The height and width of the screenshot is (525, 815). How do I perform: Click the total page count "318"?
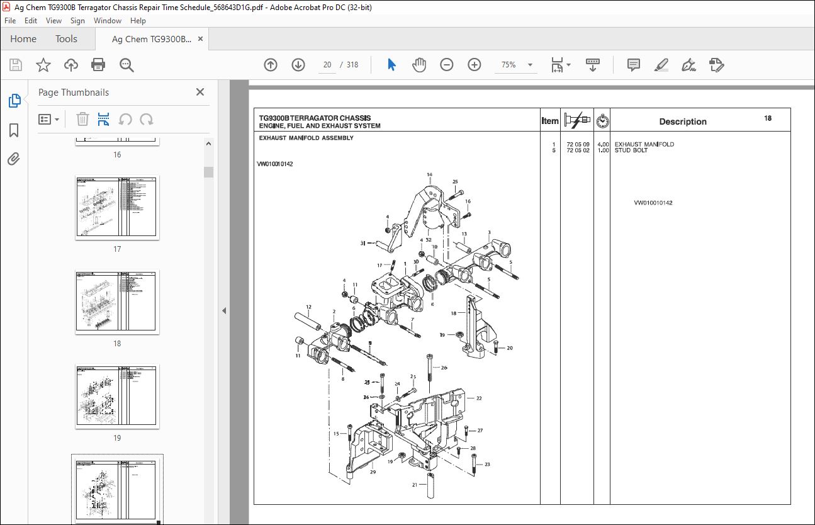(x=352, y=65)
